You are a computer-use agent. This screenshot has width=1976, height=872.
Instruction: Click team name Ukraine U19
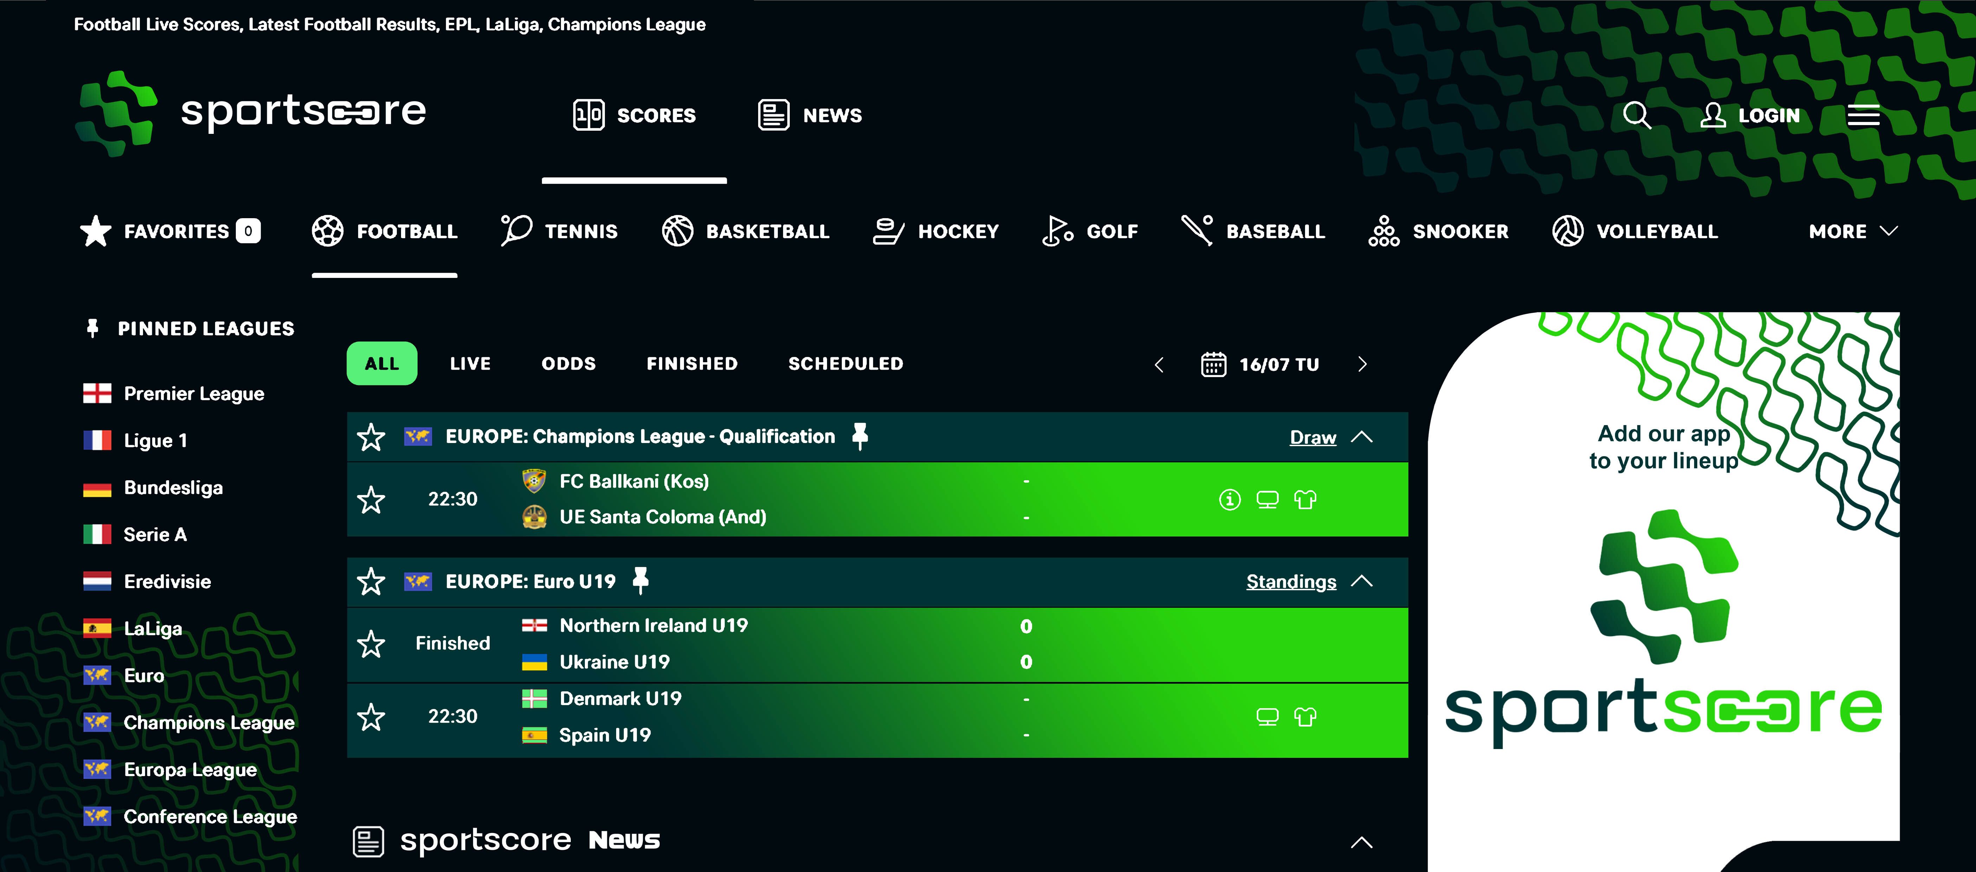(x=614, y=662)
